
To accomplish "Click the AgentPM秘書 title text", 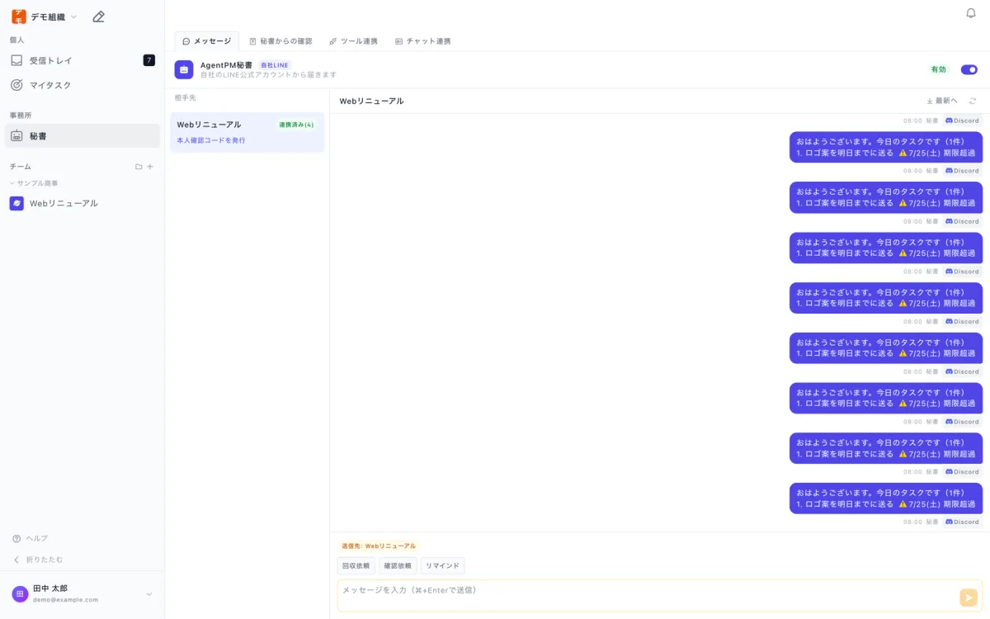I will click(226, 64).
